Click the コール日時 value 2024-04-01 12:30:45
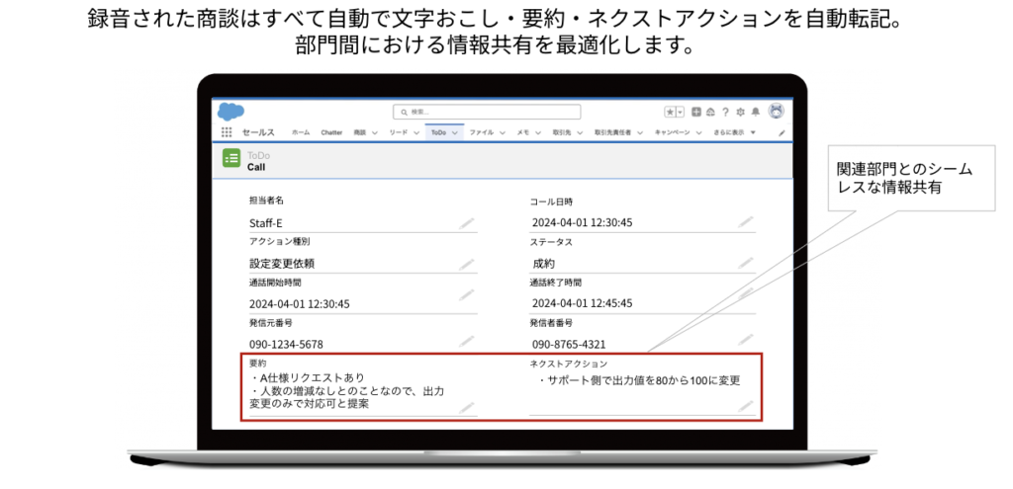 582,222
